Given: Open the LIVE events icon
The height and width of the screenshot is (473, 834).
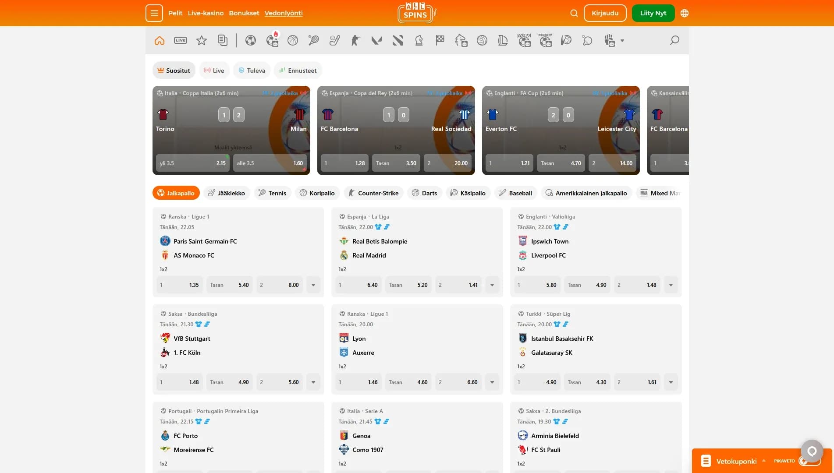Looking at the screenshot, I should pos(181,41).
